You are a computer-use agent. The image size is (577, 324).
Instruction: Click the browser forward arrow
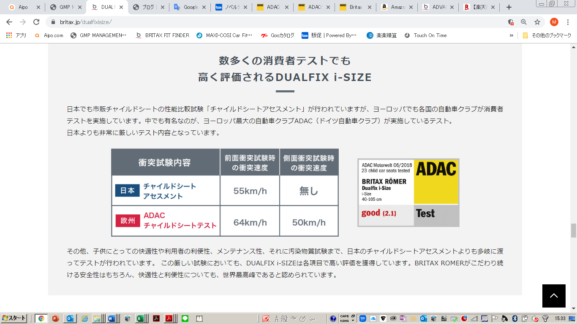tap(23, 22)
